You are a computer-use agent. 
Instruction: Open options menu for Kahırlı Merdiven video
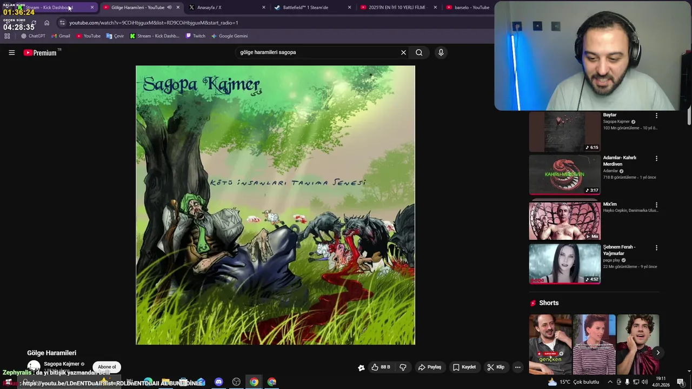click(656, 158)
